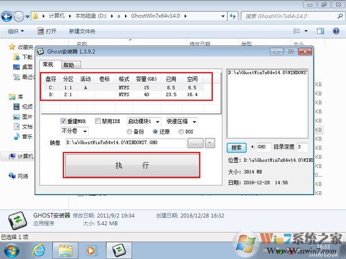This screenshot has height=259, width=346.
Task: Expand the address bar history dropdown
Action: coord(223,16)
